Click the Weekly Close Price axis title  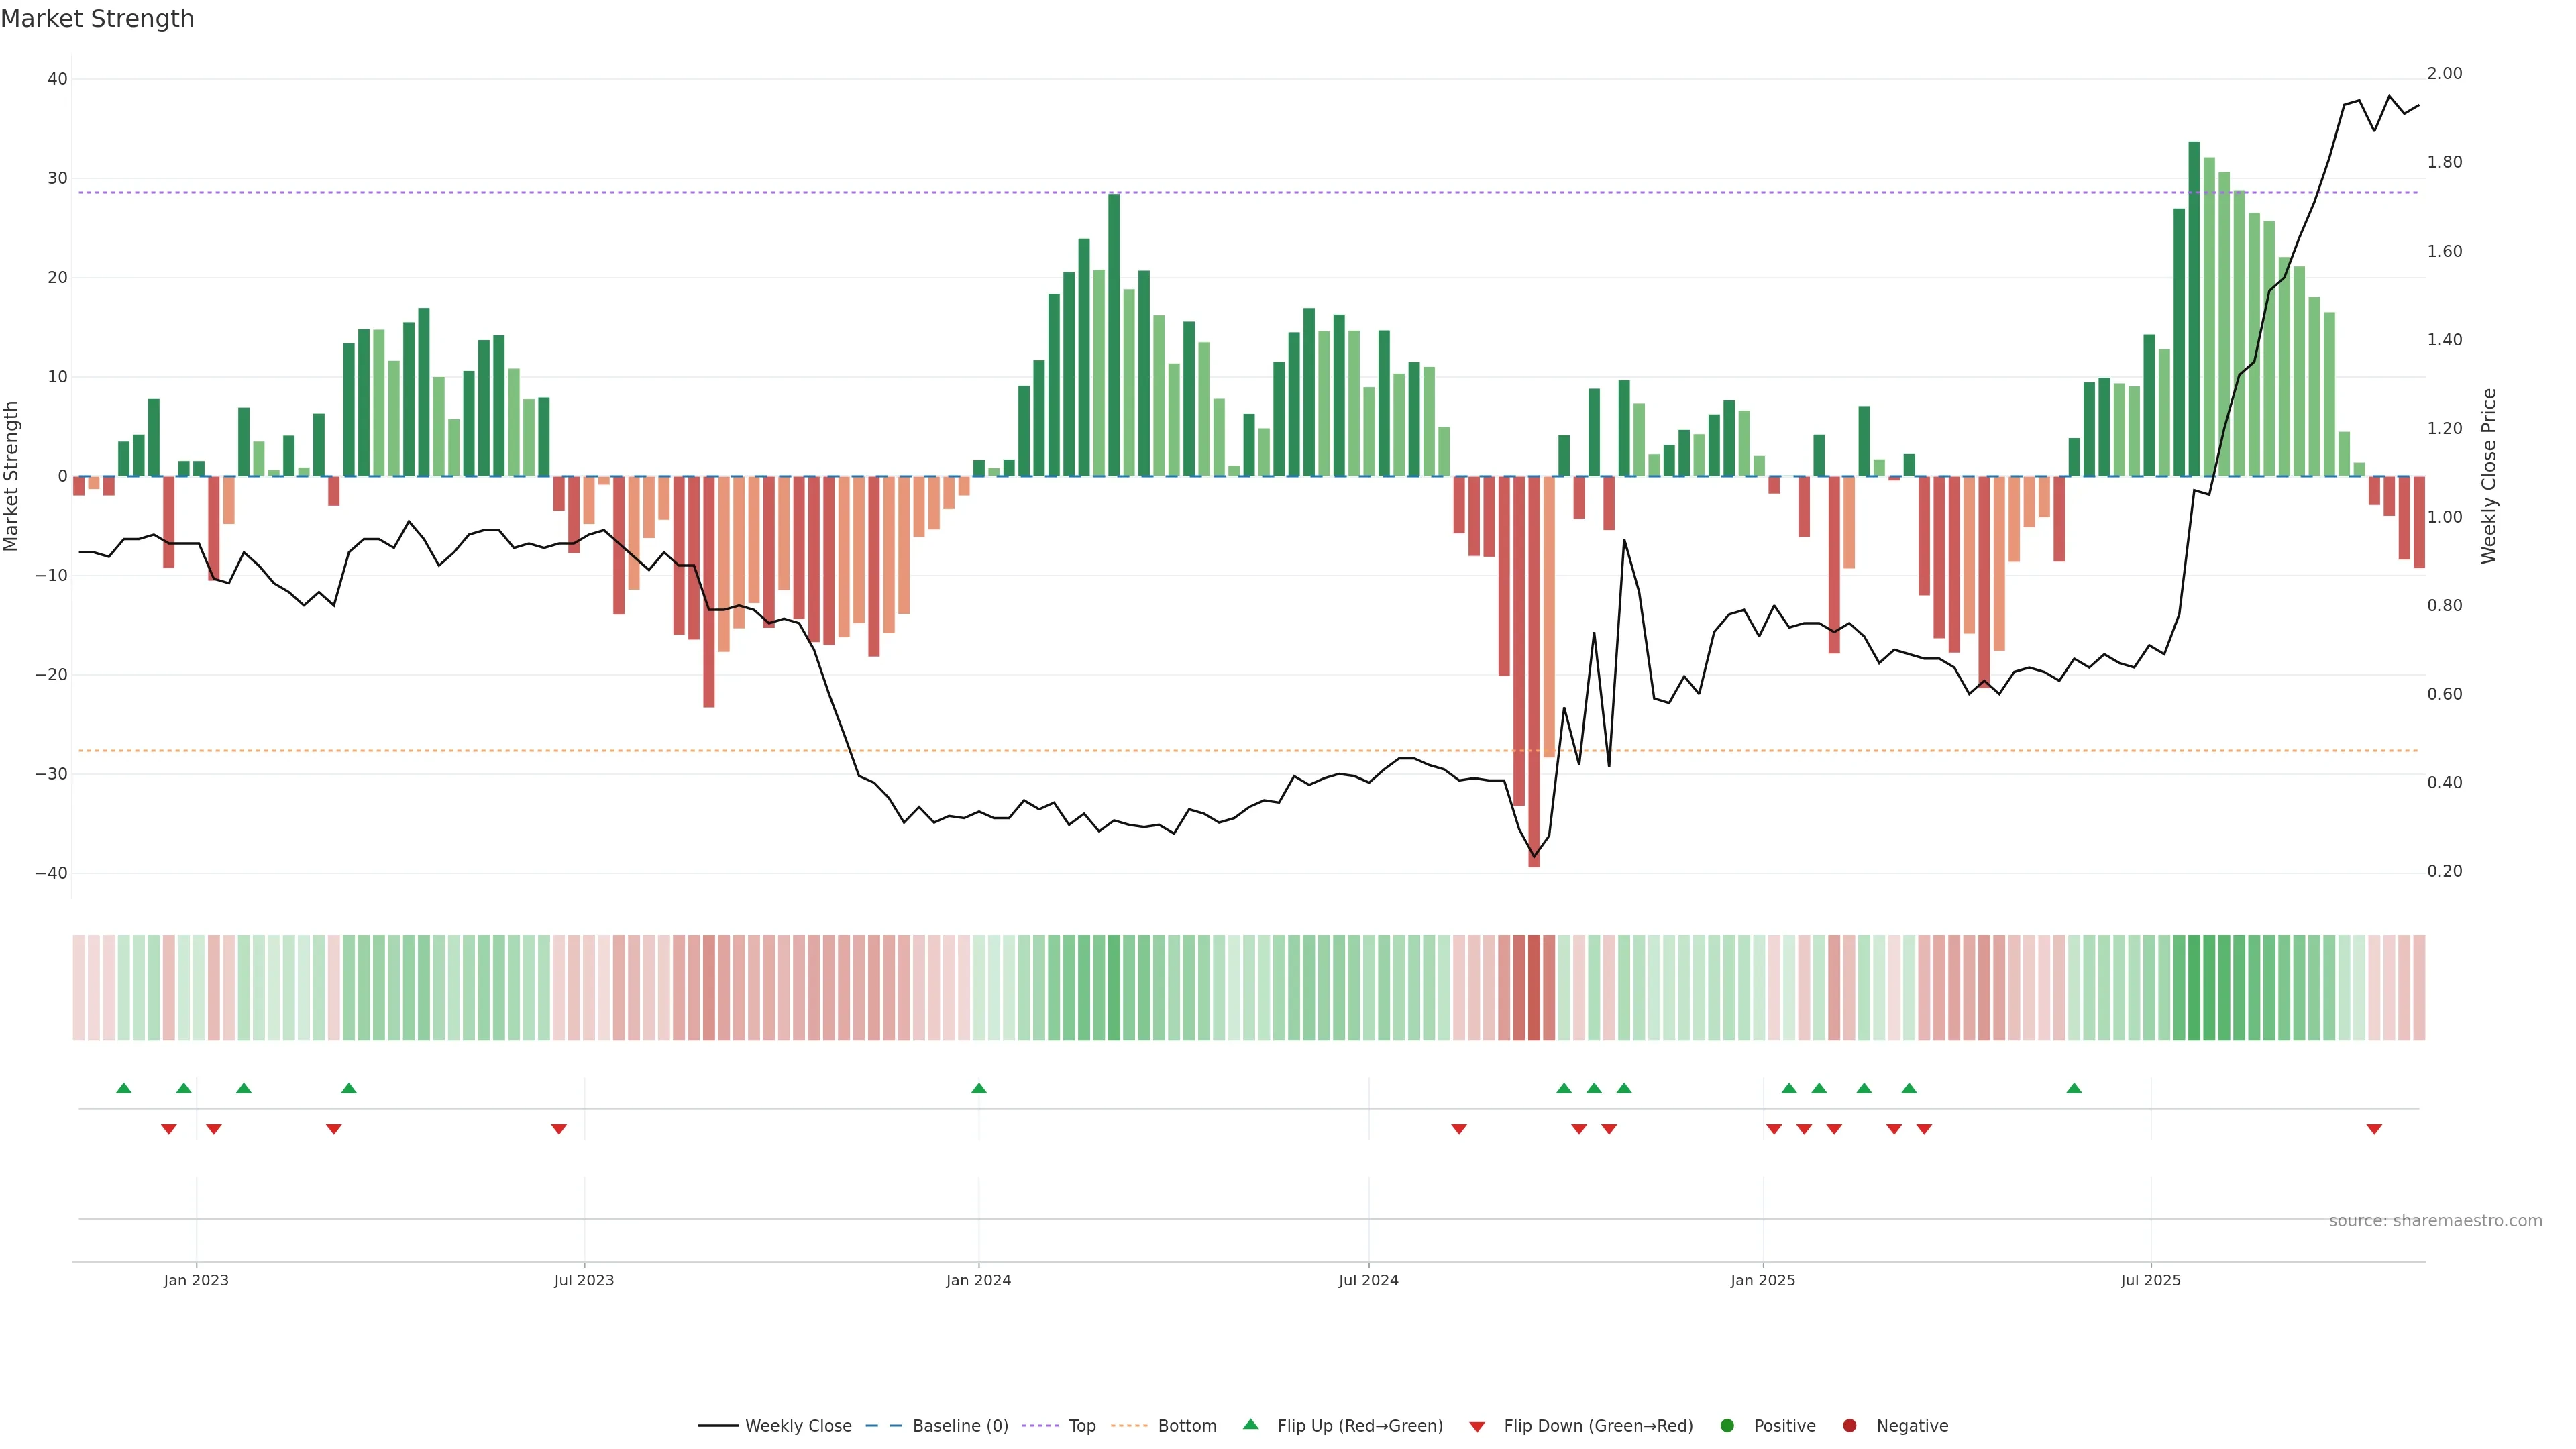tap(2489, 476)
